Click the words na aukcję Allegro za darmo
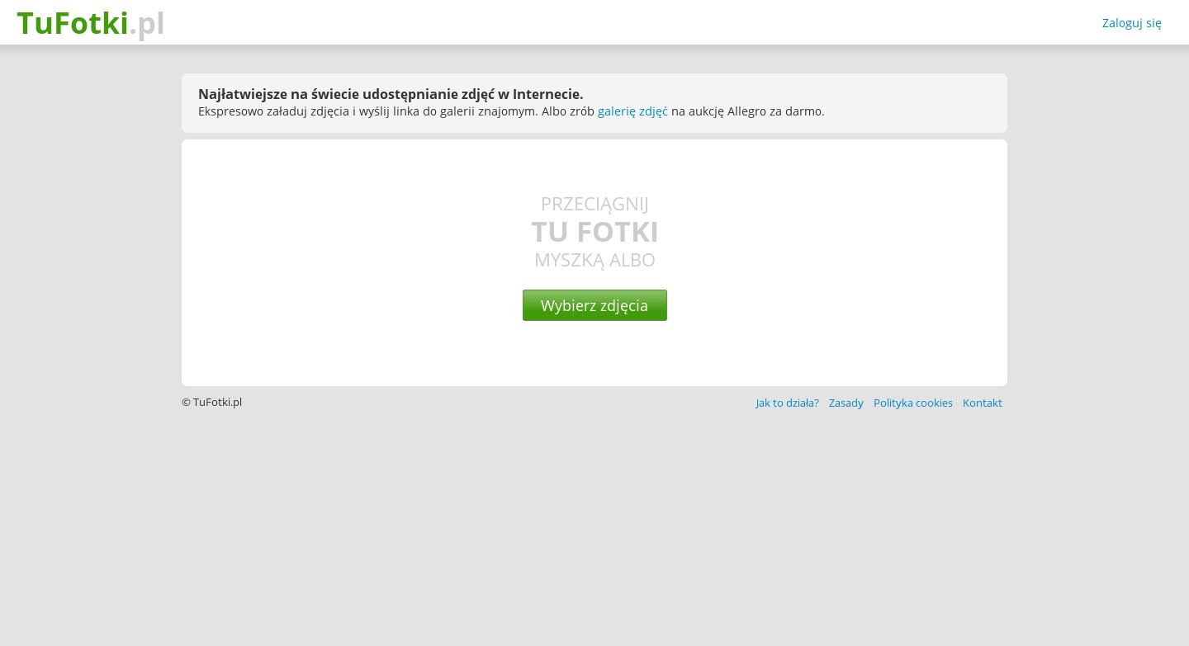The width and height of the screenshot is (1189, 646). click(x=747, y=111)
